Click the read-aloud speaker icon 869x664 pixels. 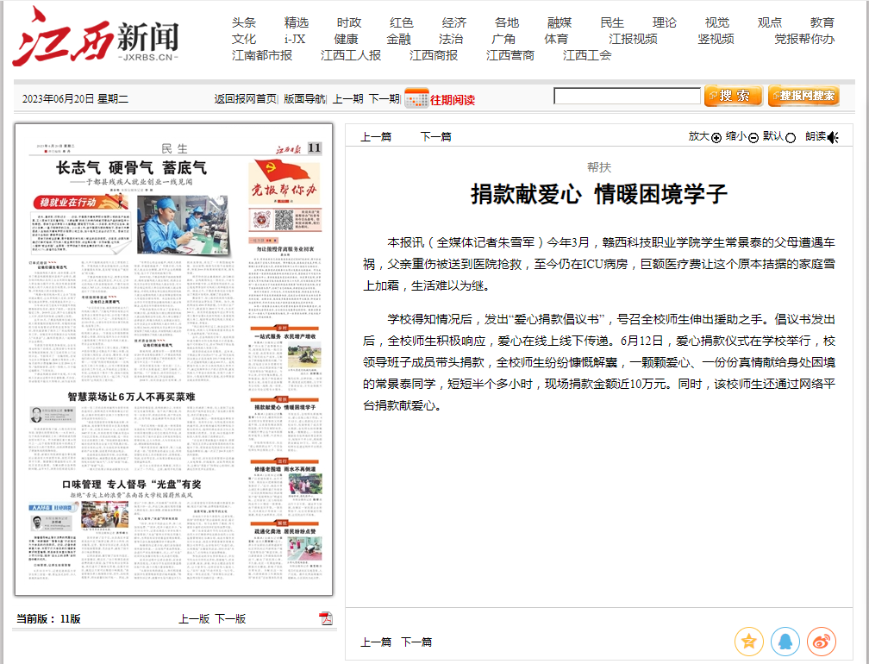(834, 137)
